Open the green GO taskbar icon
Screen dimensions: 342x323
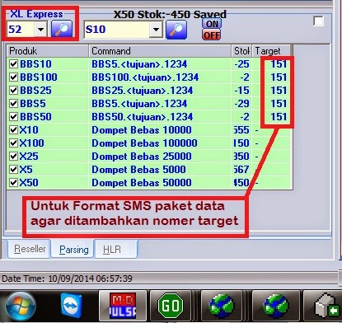point(171,306)
